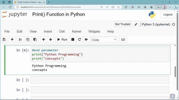The height and width of the screenshot is (100, 179).
Task: Open the Kernel menu
Action: click(x=76, y=31)
